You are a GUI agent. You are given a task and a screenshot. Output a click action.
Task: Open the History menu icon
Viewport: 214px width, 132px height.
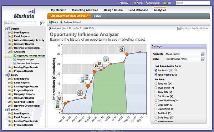pyautogui.click(x=119, y=3)
